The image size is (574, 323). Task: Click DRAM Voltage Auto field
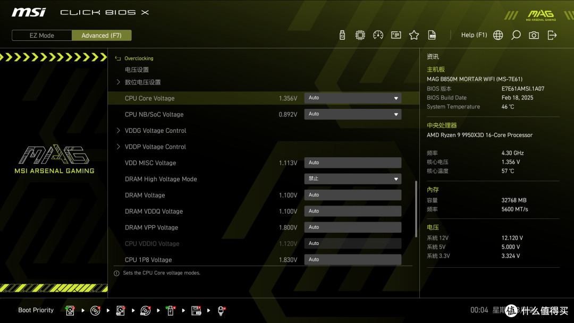click(x=352, y=195)
